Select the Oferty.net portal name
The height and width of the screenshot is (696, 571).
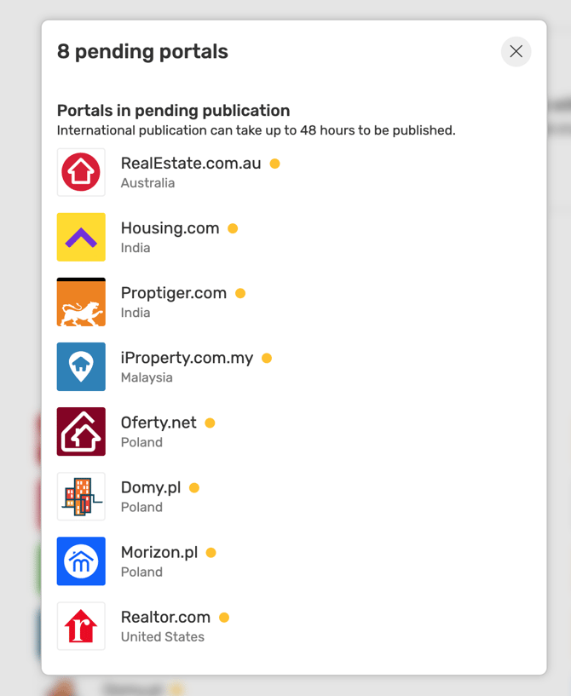click(159, 423)
